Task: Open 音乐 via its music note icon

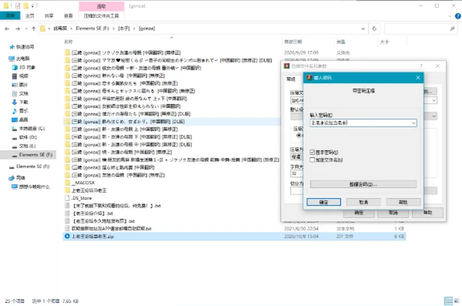Action: coord(14,111)
